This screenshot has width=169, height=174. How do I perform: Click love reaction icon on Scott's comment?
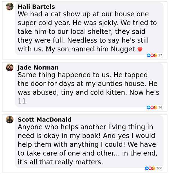(150, 168)
